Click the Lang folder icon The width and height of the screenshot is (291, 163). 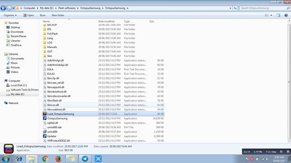[45, 38]
